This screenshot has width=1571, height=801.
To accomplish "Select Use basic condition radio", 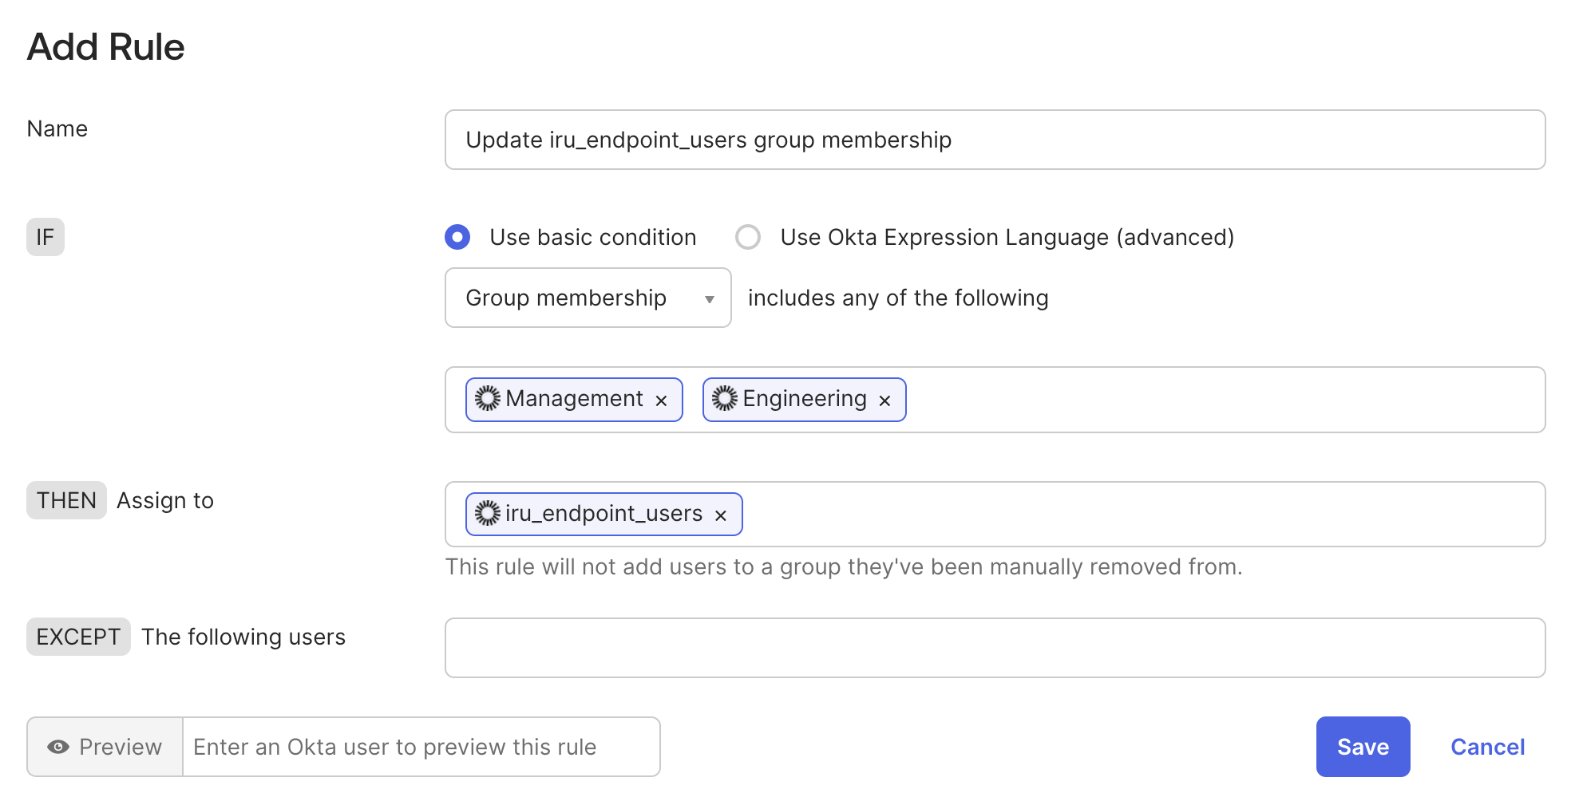I will tap(457, 237).
